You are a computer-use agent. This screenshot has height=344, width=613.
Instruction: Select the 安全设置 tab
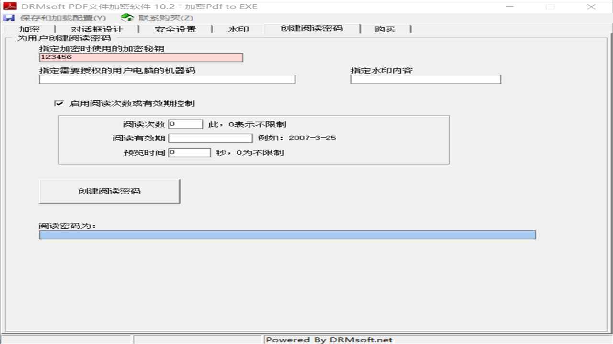[175, 29]
